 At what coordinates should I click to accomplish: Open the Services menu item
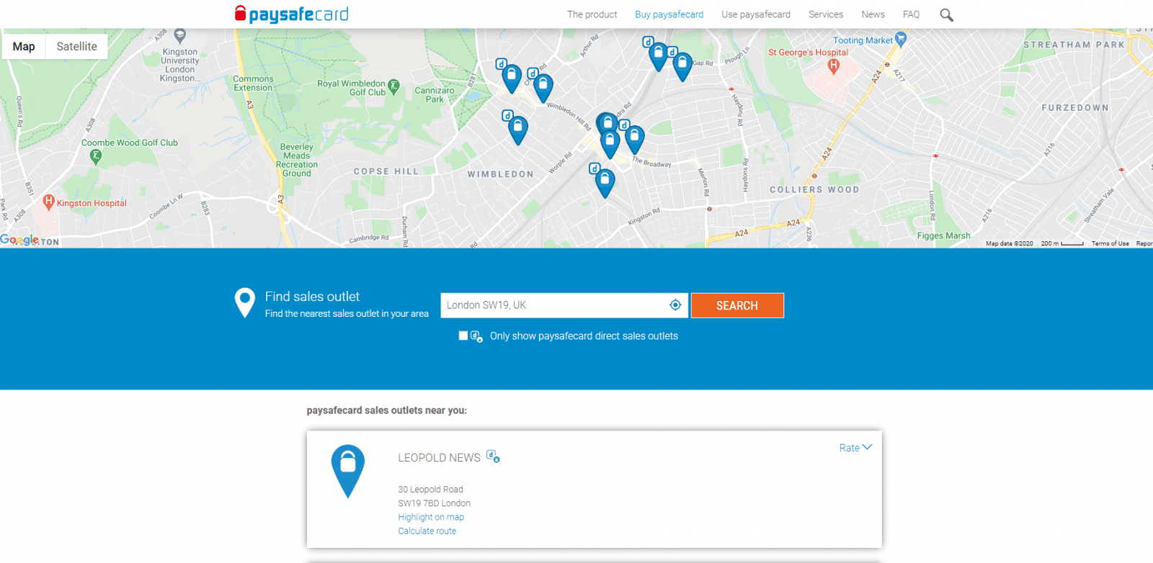click(x=825, y=14)
